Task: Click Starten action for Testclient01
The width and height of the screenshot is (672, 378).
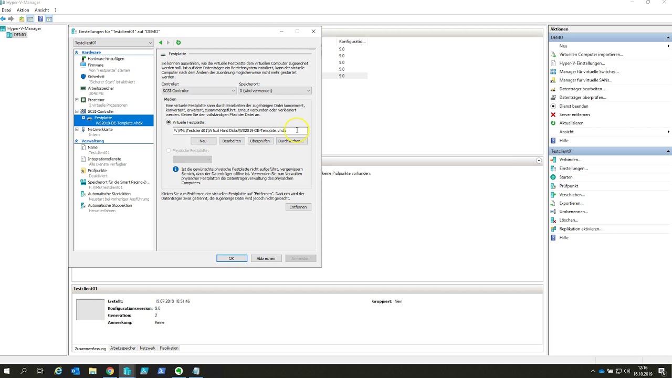Action: pos(565,177)
